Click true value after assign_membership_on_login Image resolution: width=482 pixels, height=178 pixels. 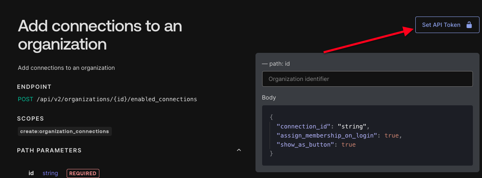pos(392,135)
